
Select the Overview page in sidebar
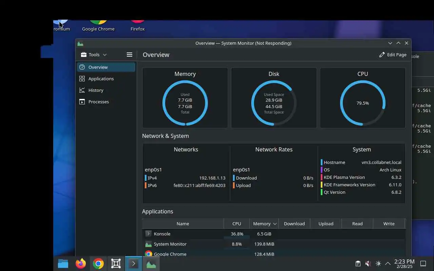[x=106, y=67]
